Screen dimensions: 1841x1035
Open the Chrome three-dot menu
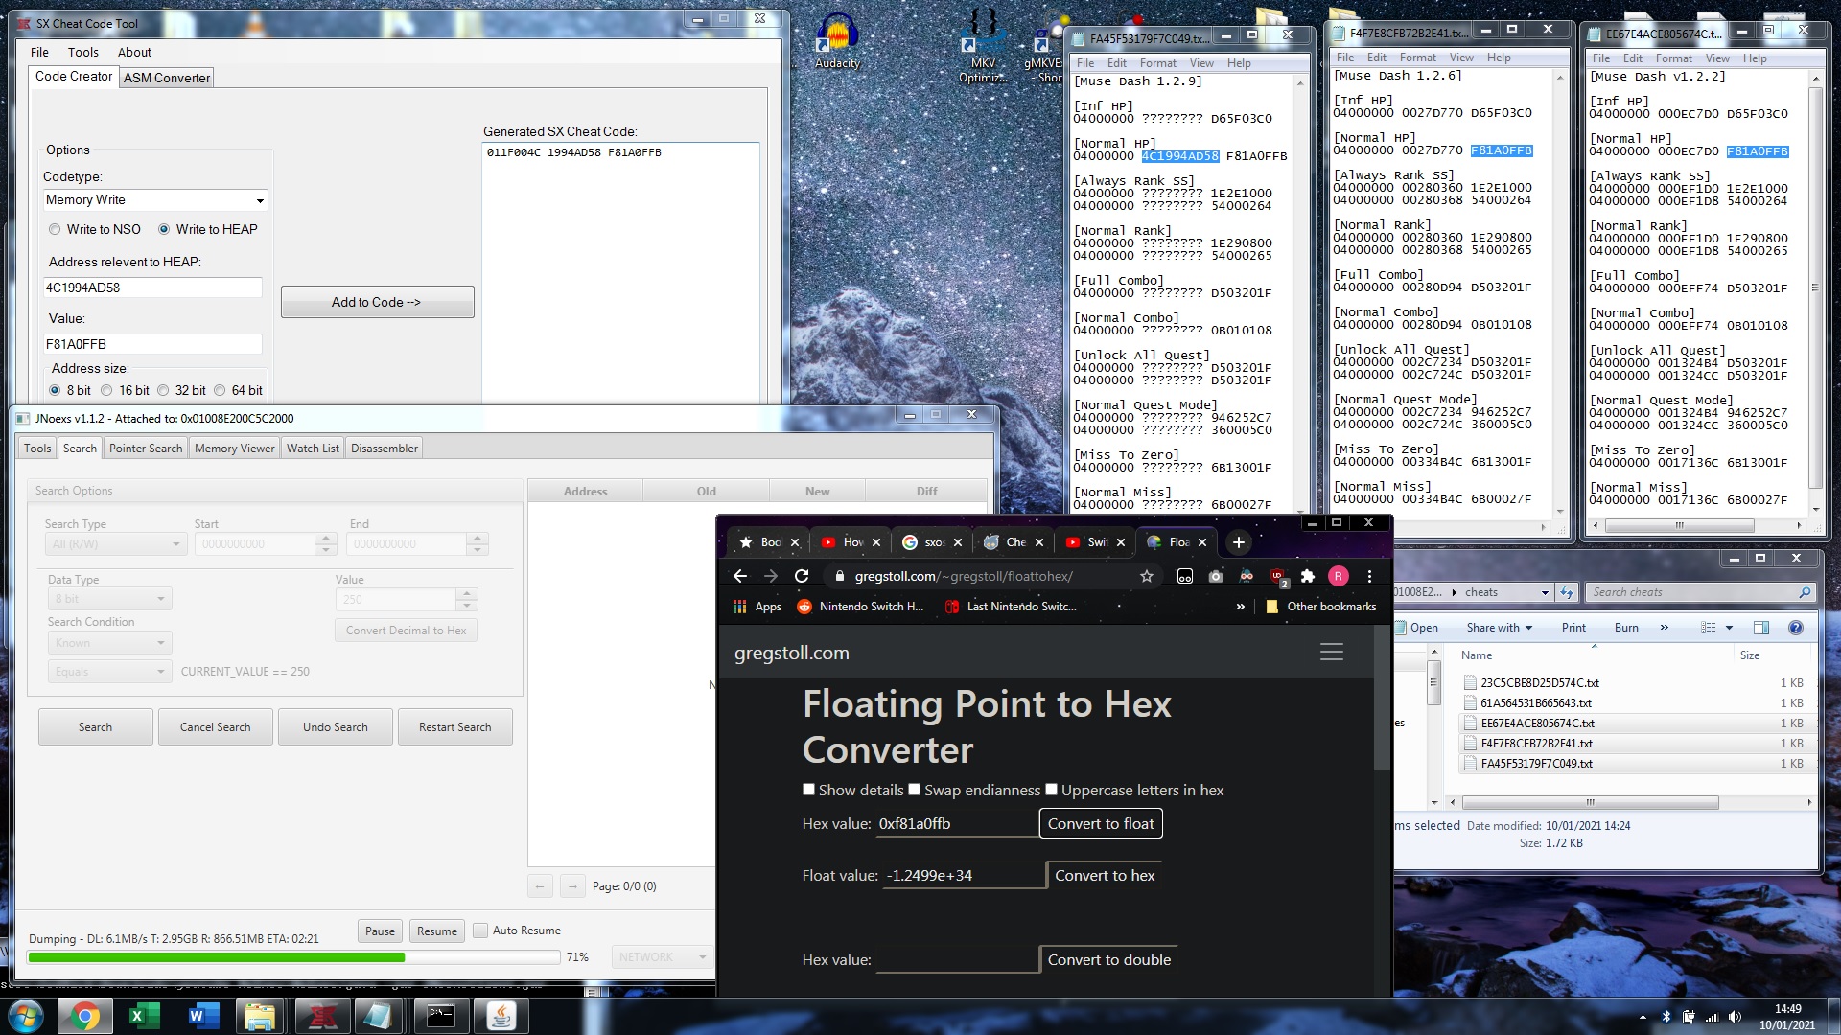[1369, 576]
